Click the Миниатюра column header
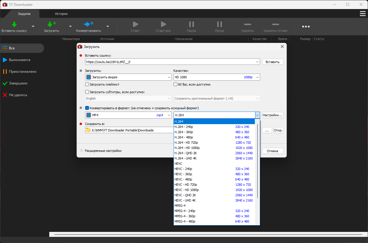 71,39
